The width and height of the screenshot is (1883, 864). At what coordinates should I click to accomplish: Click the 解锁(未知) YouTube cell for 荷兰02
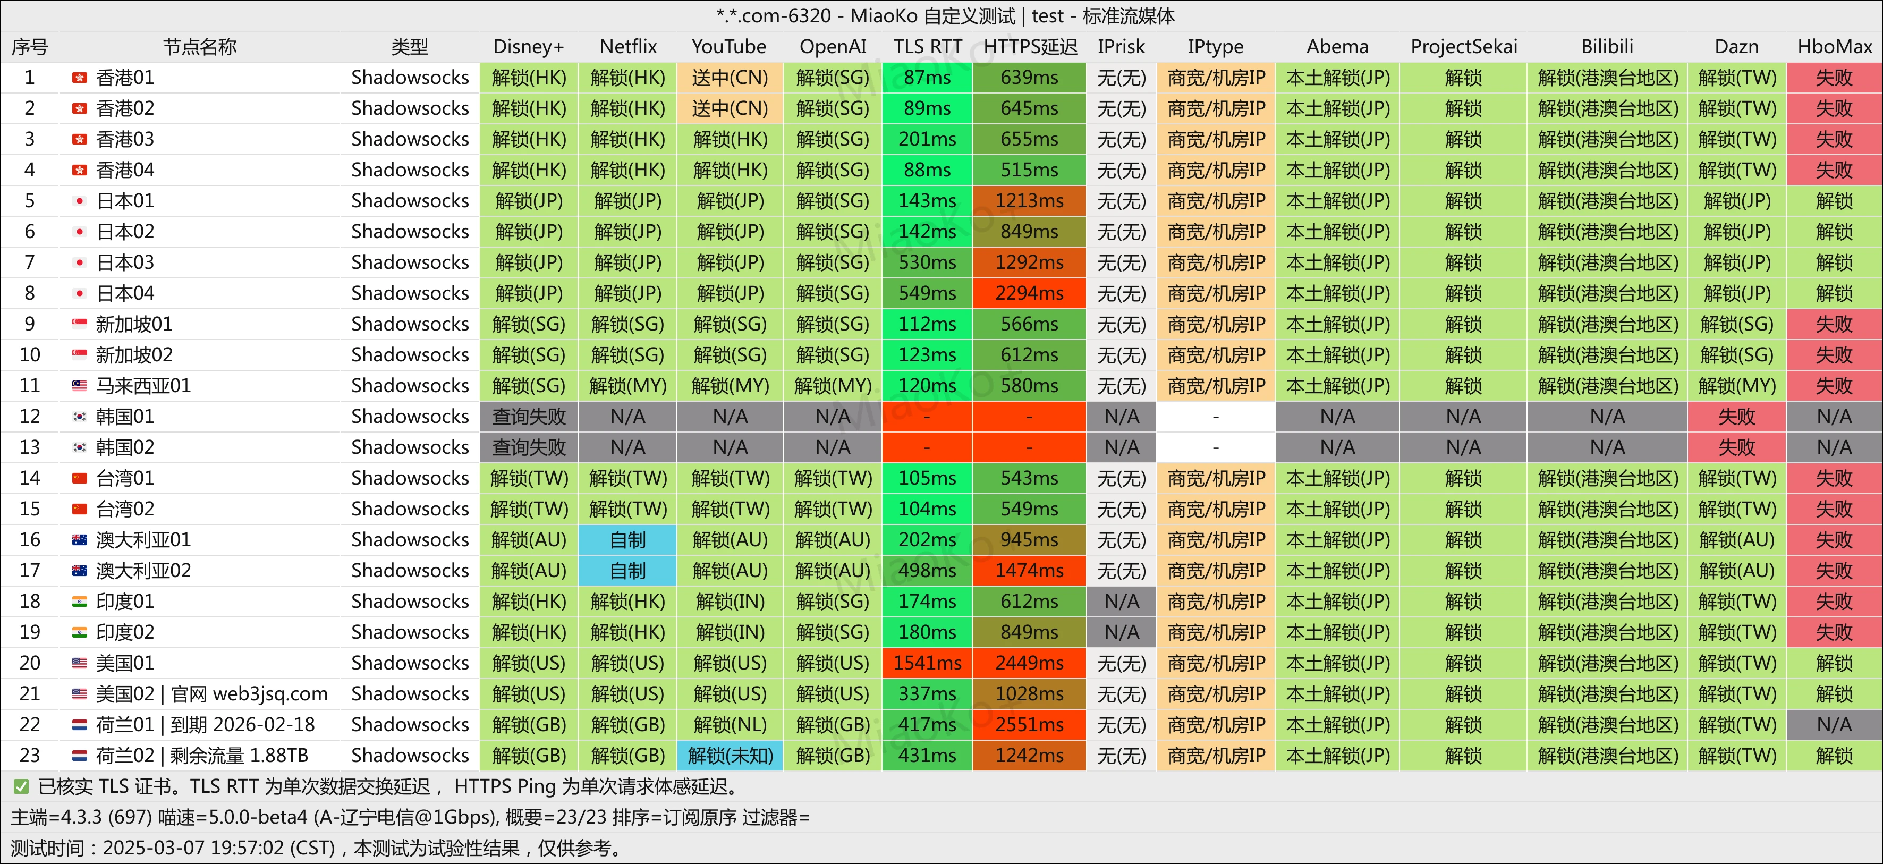coord(730,755)
